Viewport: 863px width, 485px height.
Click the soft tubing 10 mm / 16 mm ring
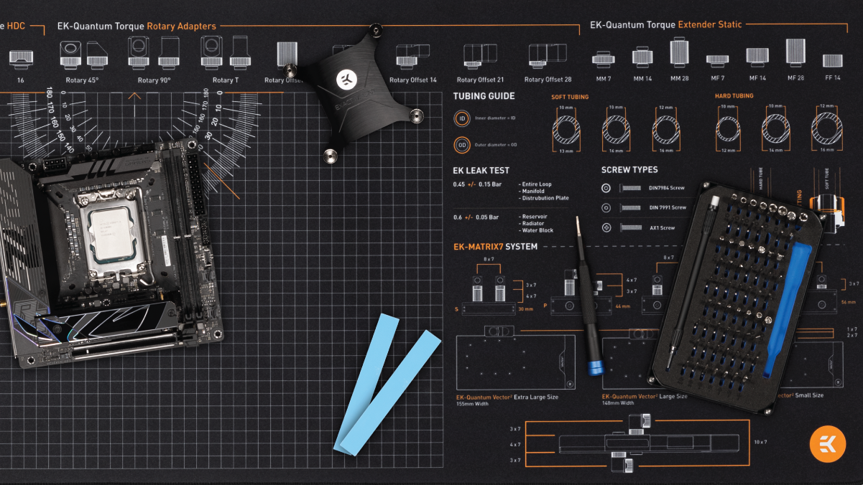pos(616,129)
